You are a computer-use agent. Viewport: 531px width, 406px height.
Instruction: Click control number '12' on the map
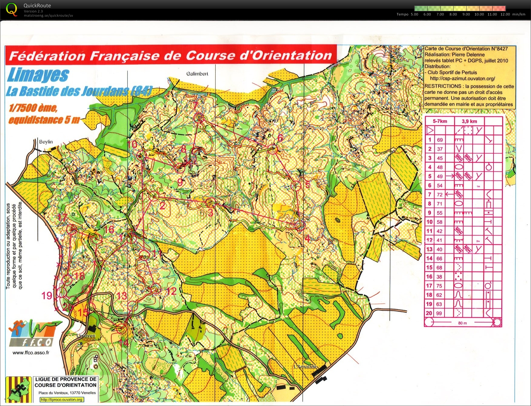tap(171, 291)
